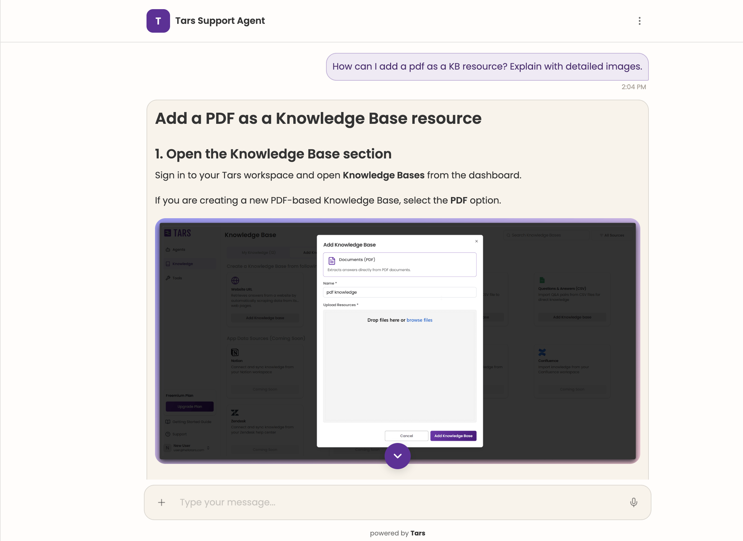In tutorial screenshot, click My Knowledge (12) tab

click(258, 253)
